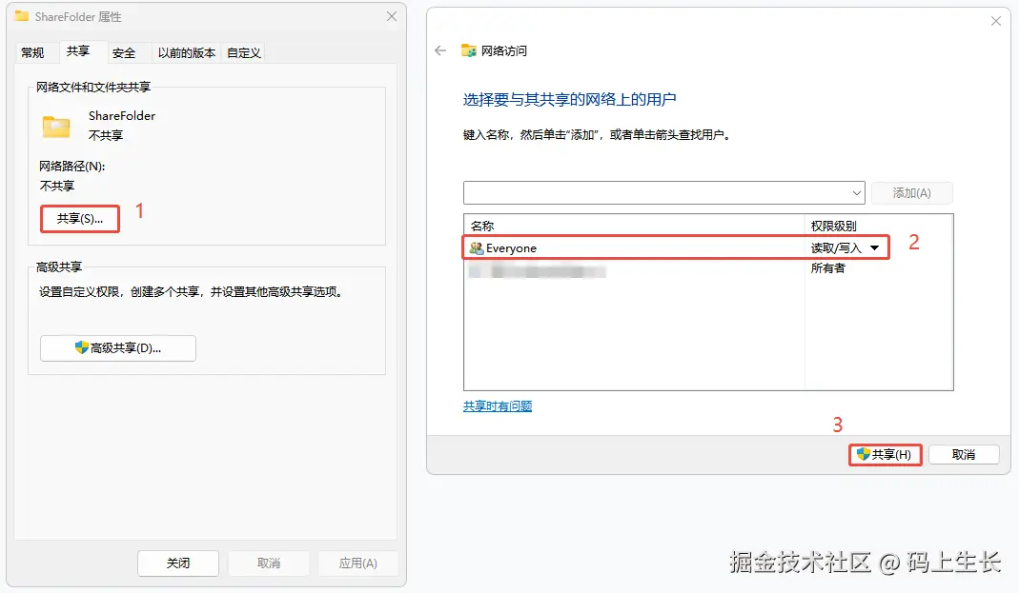Switch to the 常规 tab
The image size is (1019, 593).
pos(32,53)
